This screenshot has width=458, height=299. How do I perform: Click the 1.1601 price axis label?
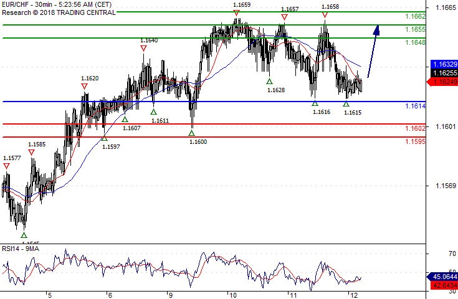pos(446,126)
